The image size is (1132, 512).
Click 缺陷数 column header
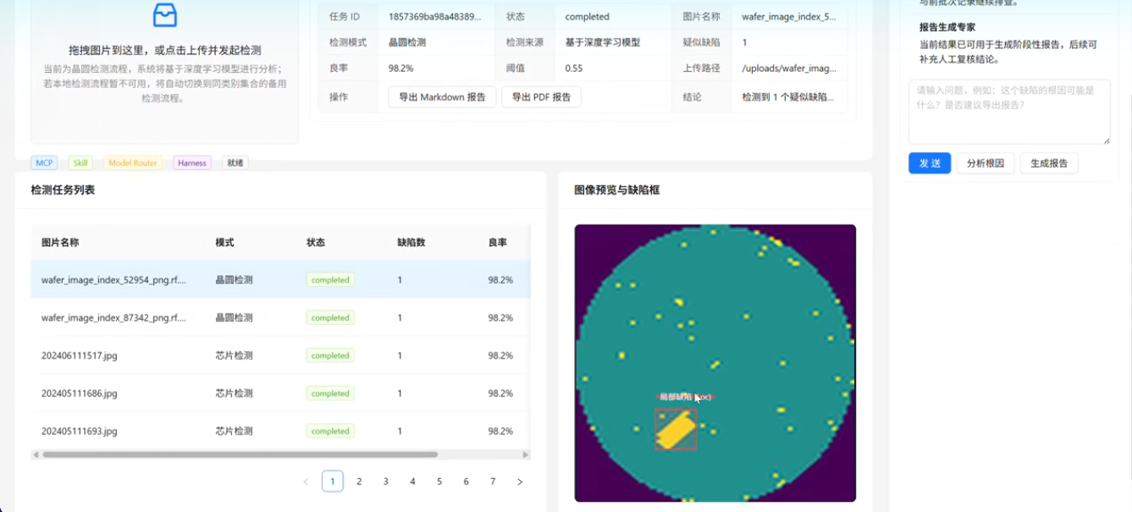click(411, 242)
